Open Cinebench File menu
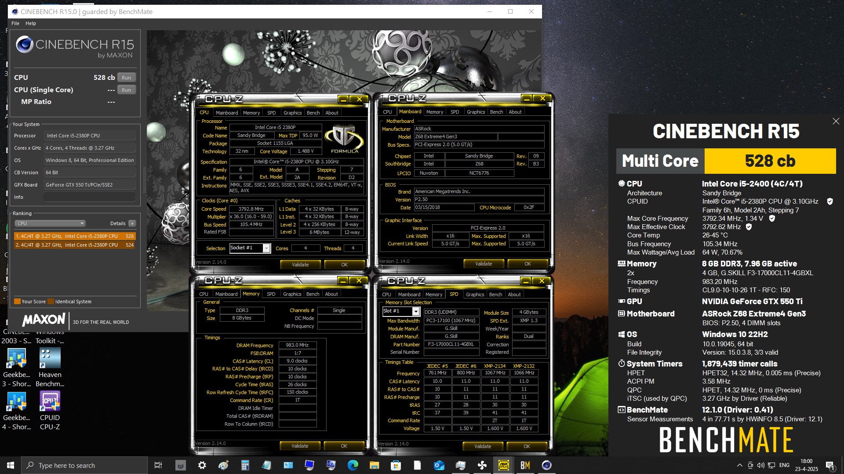 [x=15, y=23]
